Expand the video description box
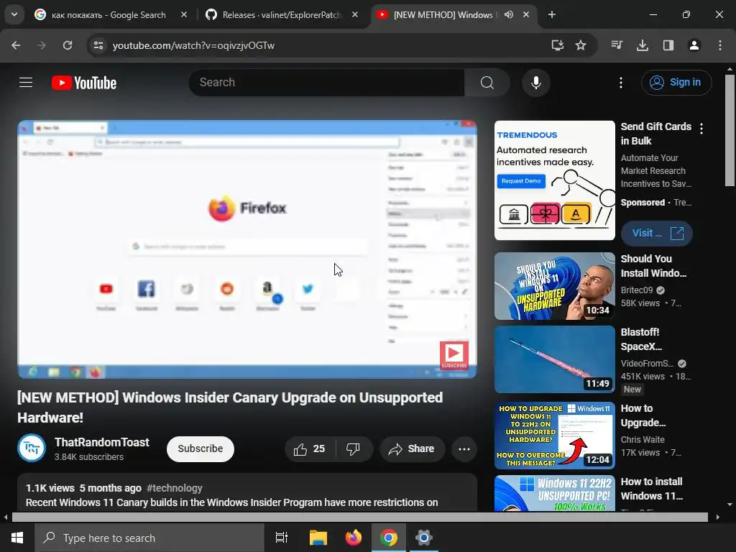 tap(247, 492)
